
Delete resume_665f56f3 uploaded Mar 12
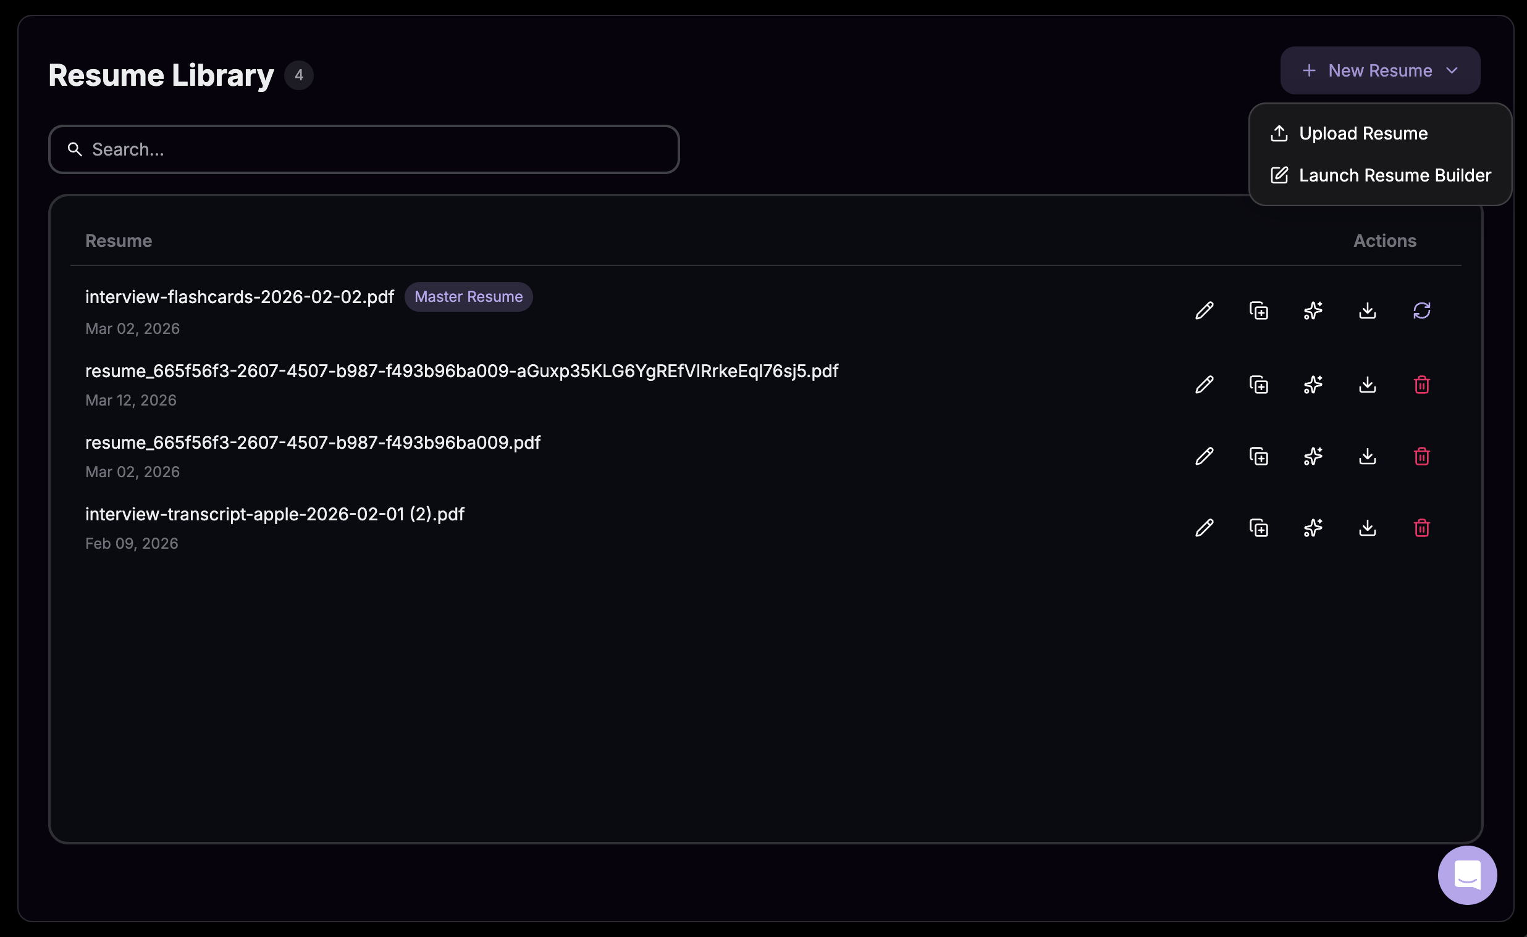tap(1421, 385)
